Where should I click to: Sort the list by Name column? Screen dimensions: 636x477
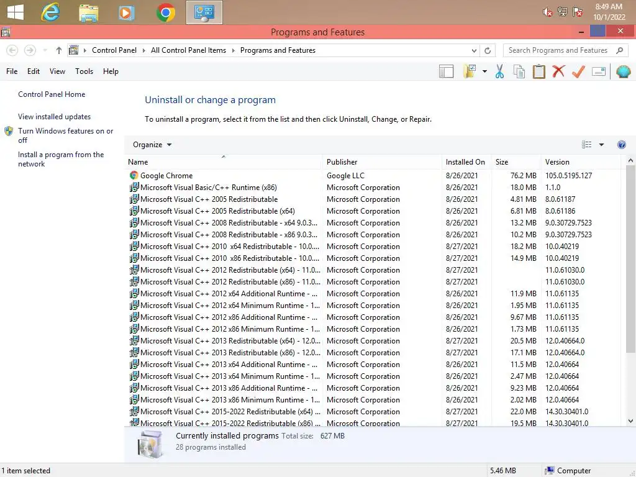pyautogui.click(x=224, y=162)
